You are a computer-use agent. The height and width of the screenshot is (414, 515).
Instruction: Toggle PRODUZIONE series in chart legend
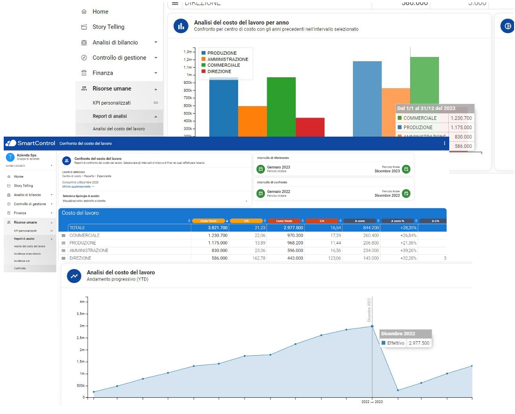[219, 53]
